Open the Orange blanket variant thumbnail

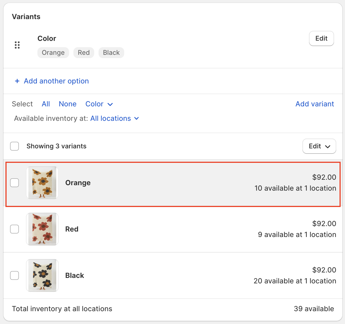pyautogui.click(x=42, y=183)
